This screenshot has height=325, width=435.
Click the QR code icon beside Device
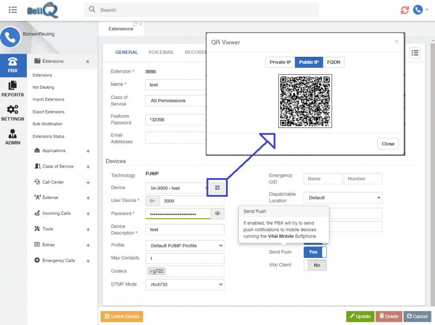pos(217,188)
